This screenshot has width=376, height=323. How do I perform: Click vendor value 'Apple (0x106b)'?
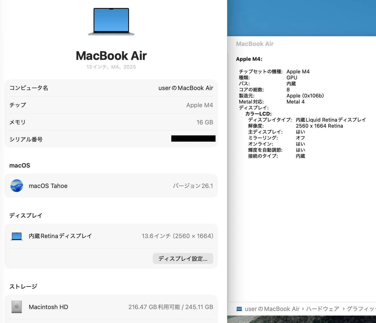(x=305, y=96)
